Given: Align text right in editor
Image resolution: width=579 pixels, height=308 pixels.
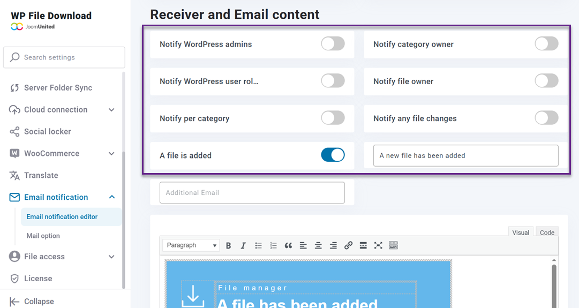Looking at the screenshot, I should tap(333, 245).
